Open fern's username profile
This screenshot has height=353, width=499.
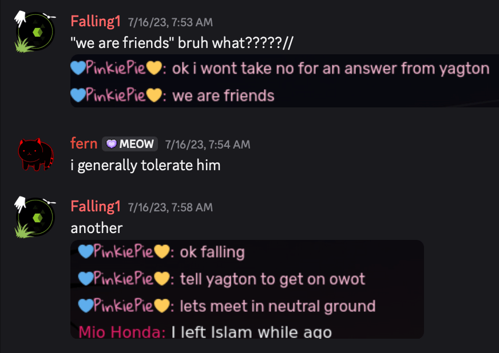(x=84, y=143)
